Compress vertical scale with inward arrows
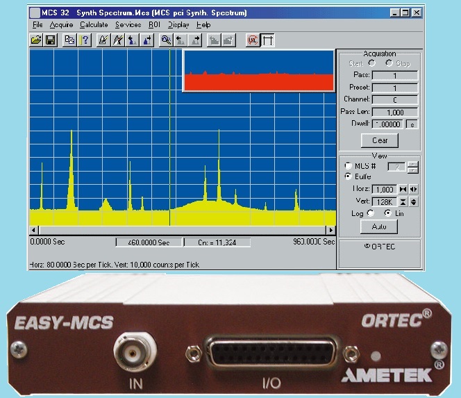461x398 pixels. [403, 202]
